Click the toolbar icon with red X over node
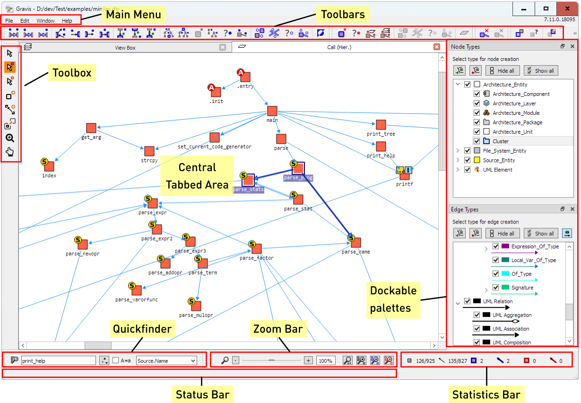Viewport: 581px width, 403px height. pos(484,33)
